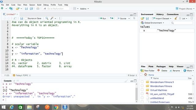Viewport: 196px width, 110px height.
Task: Clear environment objects broom icon
Action: point(176,18)
